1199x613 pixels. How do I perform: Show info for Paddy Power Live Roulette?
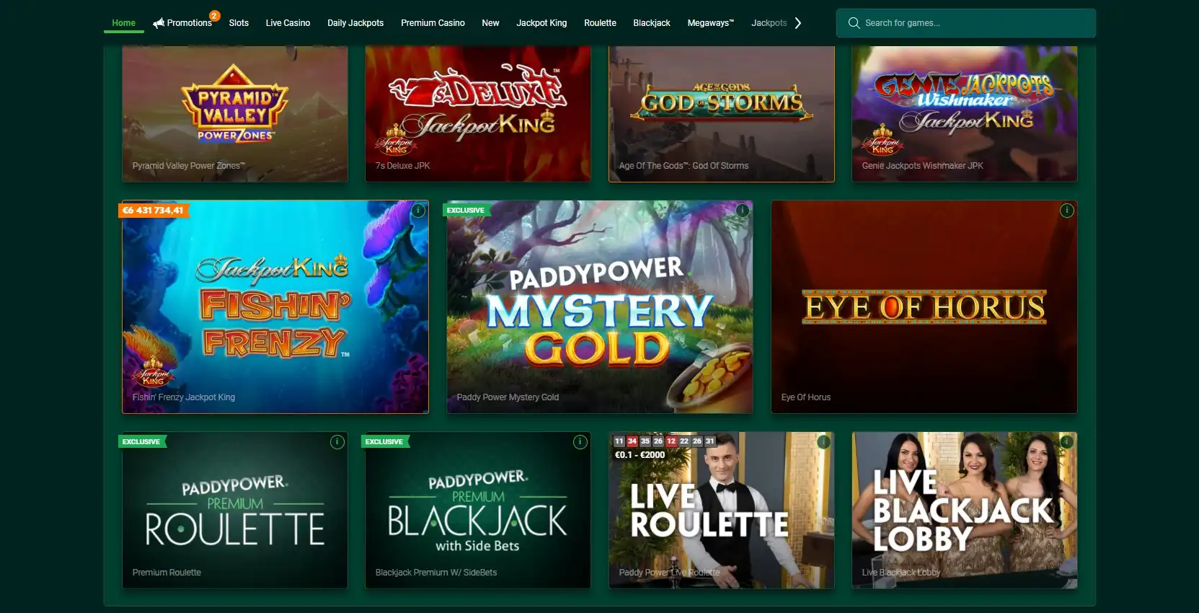point(823,442)
